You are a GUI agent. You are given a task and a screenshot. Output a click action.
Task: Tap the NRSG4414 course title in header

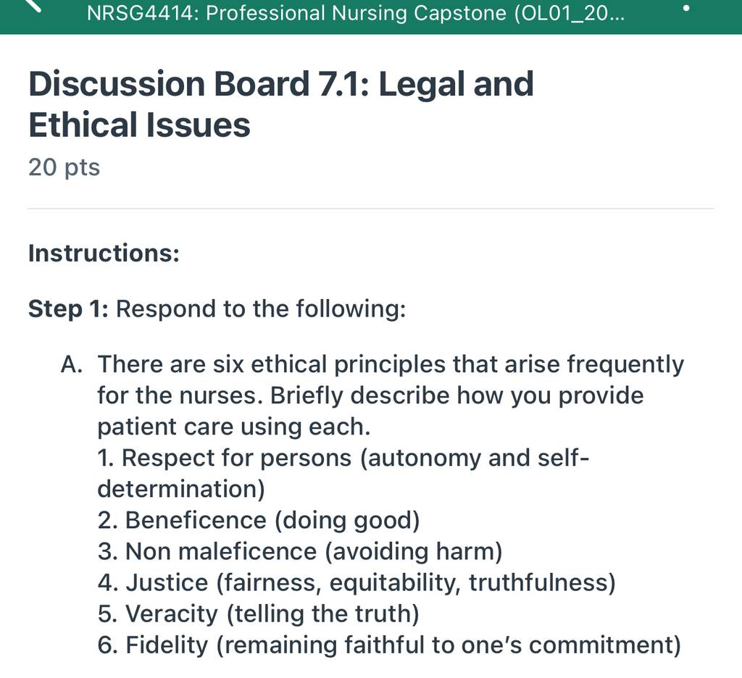356,13
